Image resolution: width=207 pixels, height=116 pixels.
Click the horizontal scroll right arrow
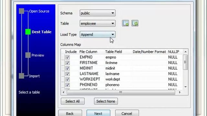point(180,92)
